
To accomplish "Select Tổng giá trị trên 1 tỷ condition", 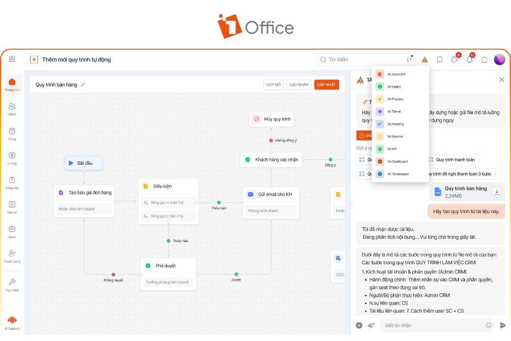I will point(169,216).
